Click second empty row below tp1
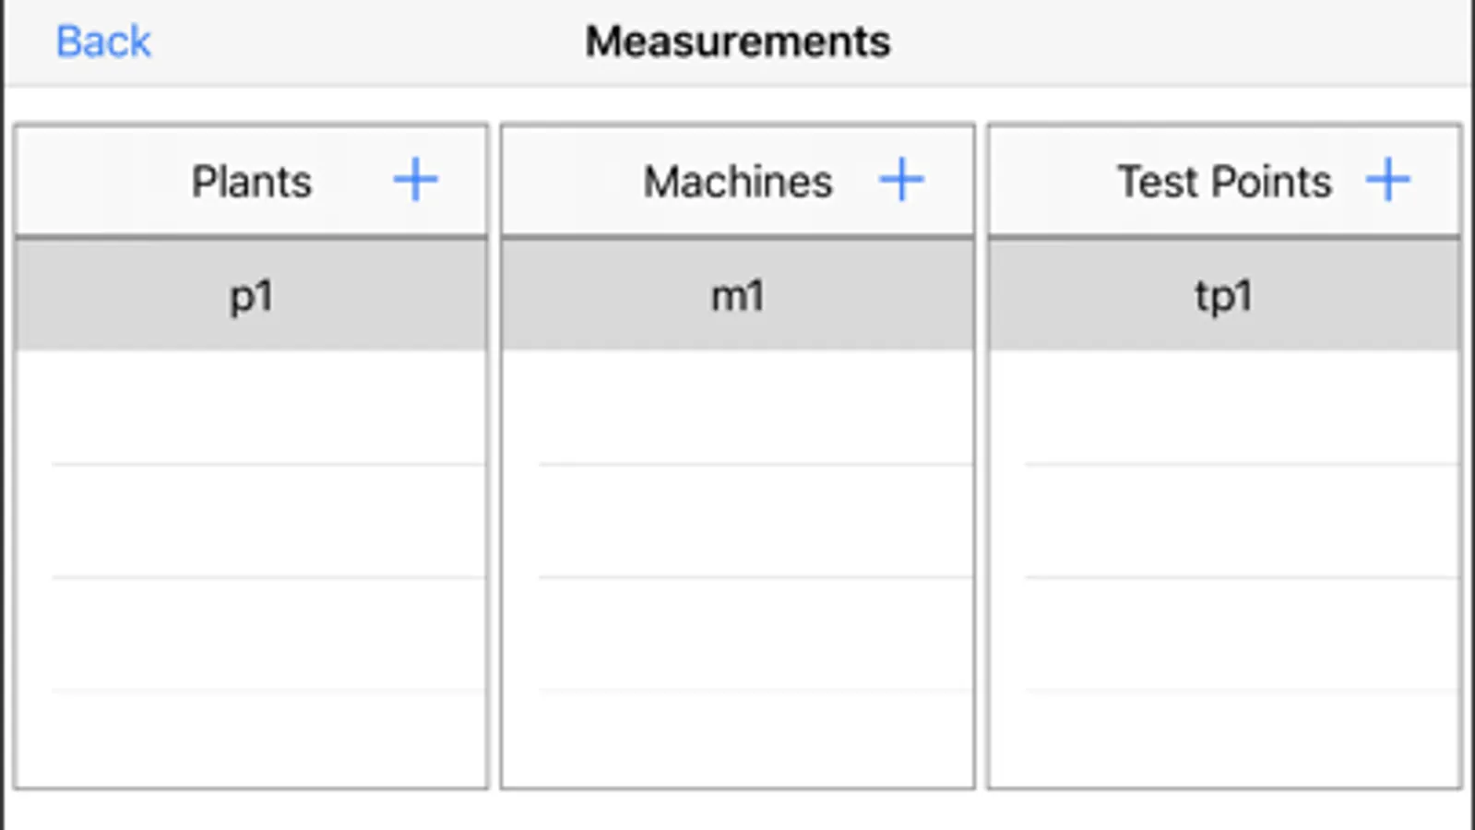 [1223, 521]
